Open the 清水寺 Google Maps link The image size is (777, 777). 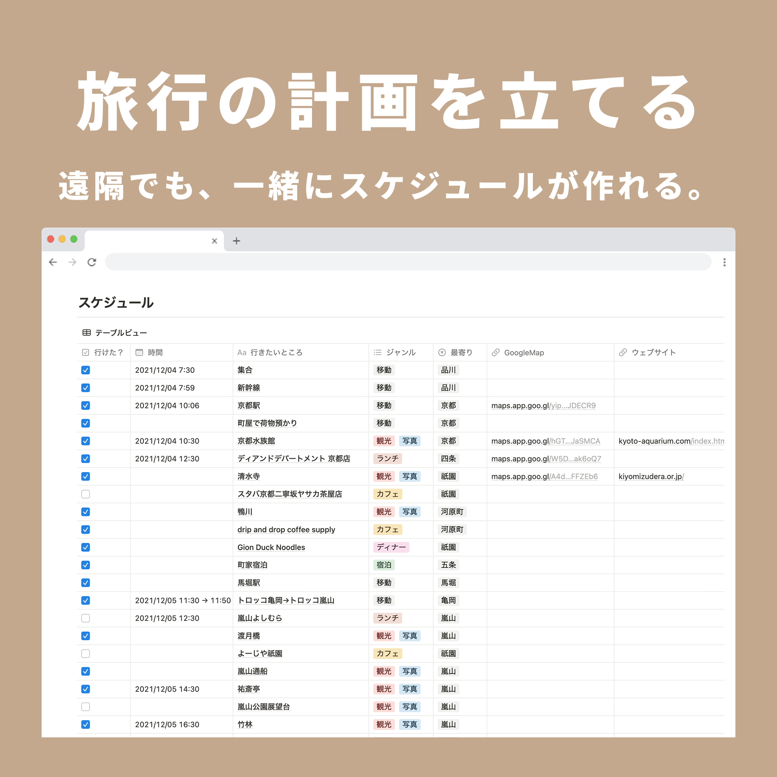pyautogui.click(x=544, y=476)
